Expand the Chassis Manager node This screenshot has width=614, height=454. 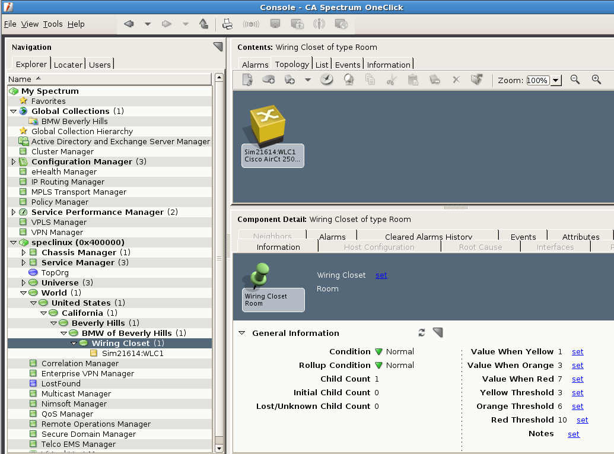(x=24, y=253)
